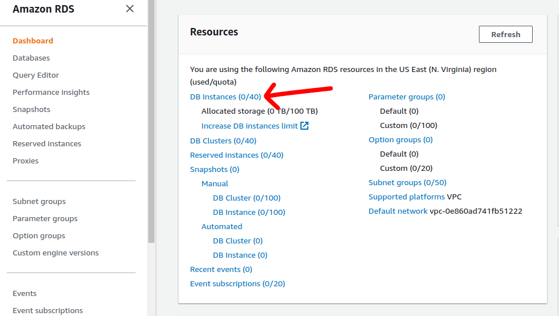Click the Refresh button in Resources
The width and height of the screenshot is (559, 316).
[x=506, y=34]
